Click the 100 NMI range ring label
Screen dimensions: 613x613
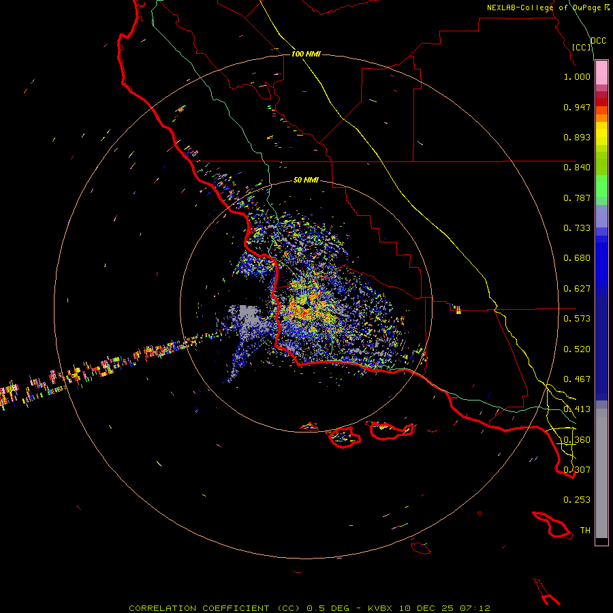306,54
